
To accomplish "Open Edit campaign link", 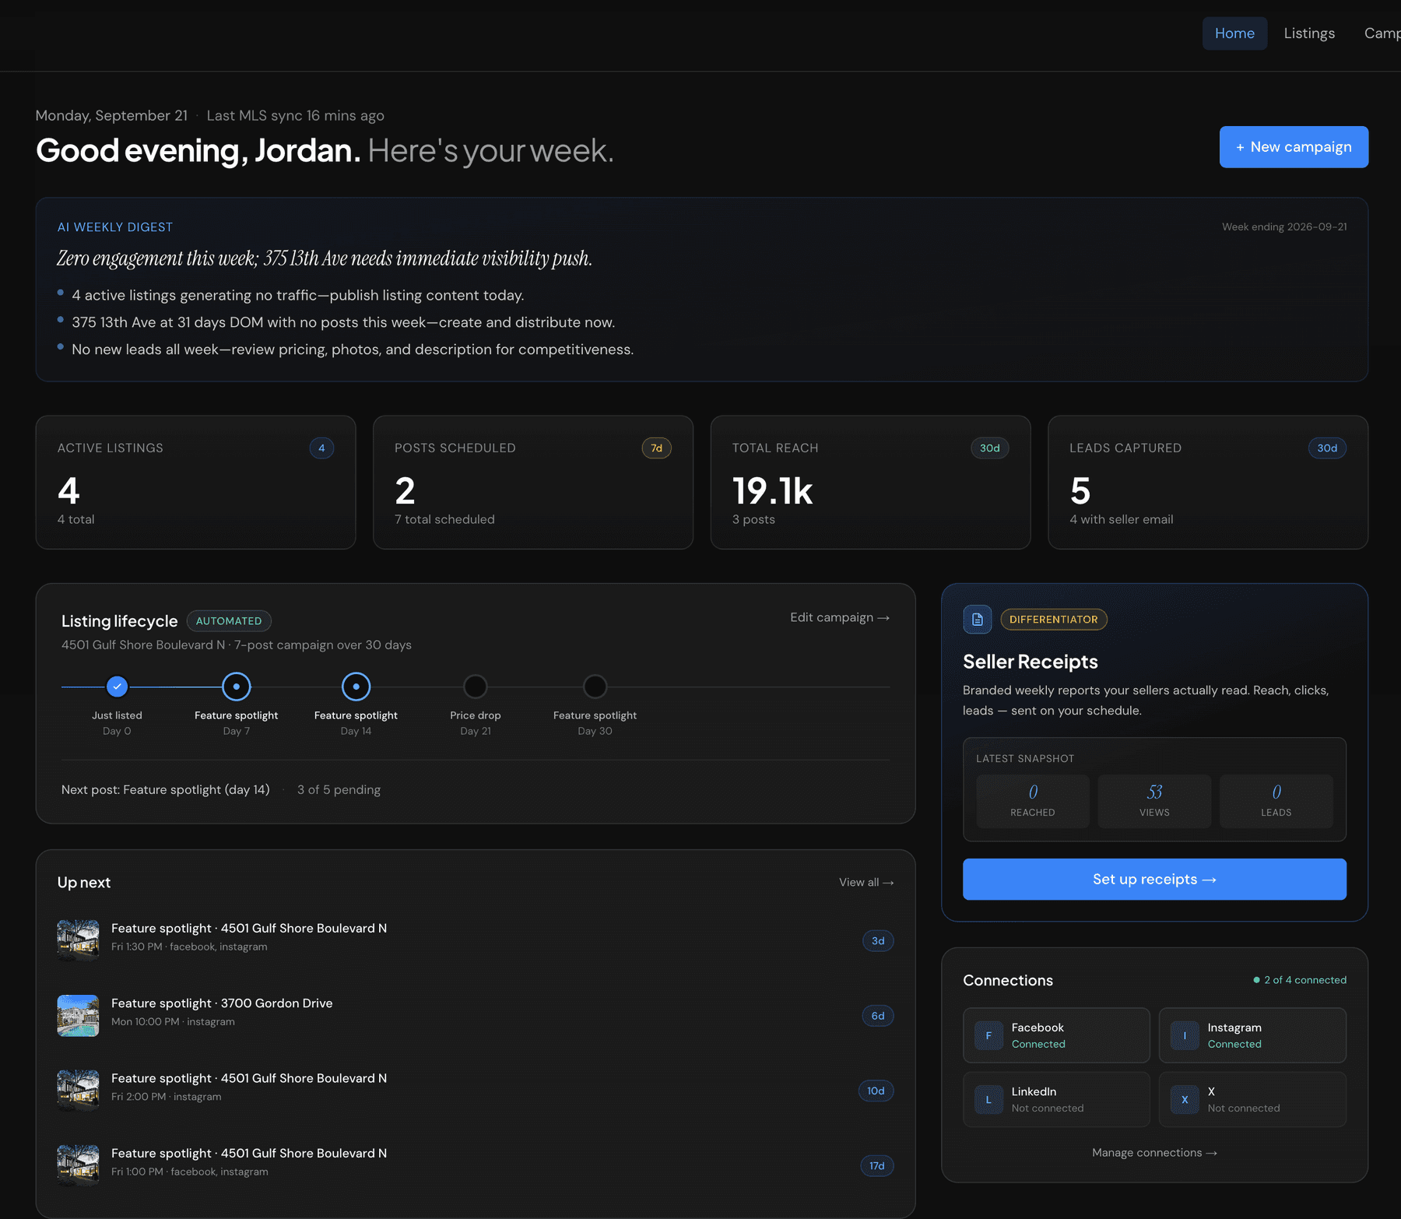I will pyautogui.click(x=840, y=617).
